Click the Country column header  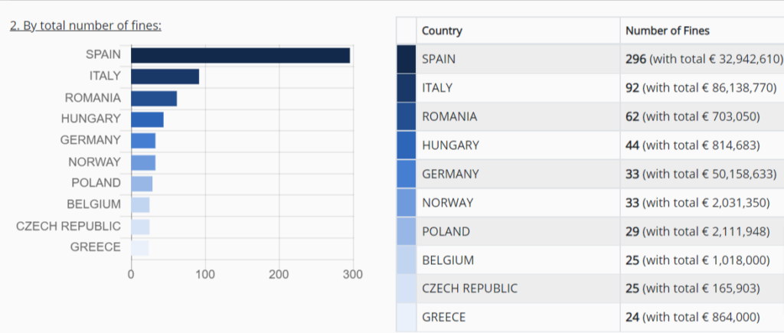click(x=518, y=31)
